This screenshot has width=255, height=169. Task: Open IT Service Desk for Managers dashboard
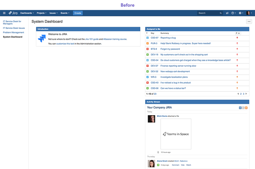[12, 22]
